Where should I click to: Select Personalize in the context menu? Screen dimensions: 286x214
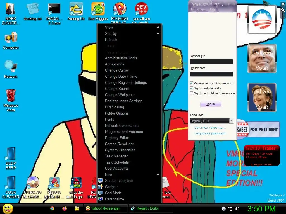click(x=130, y=199)
